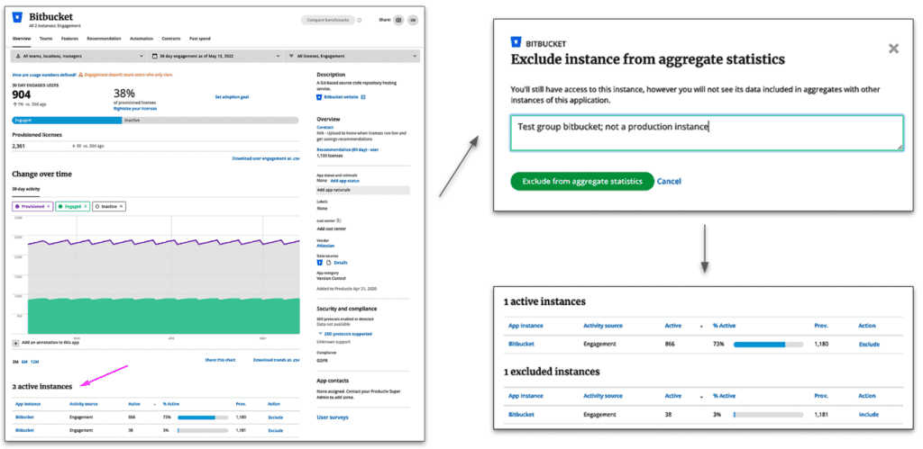This screenshot has width=923, height=449.
Task: Click the people icon in teams filter
Action: (18, 57)
